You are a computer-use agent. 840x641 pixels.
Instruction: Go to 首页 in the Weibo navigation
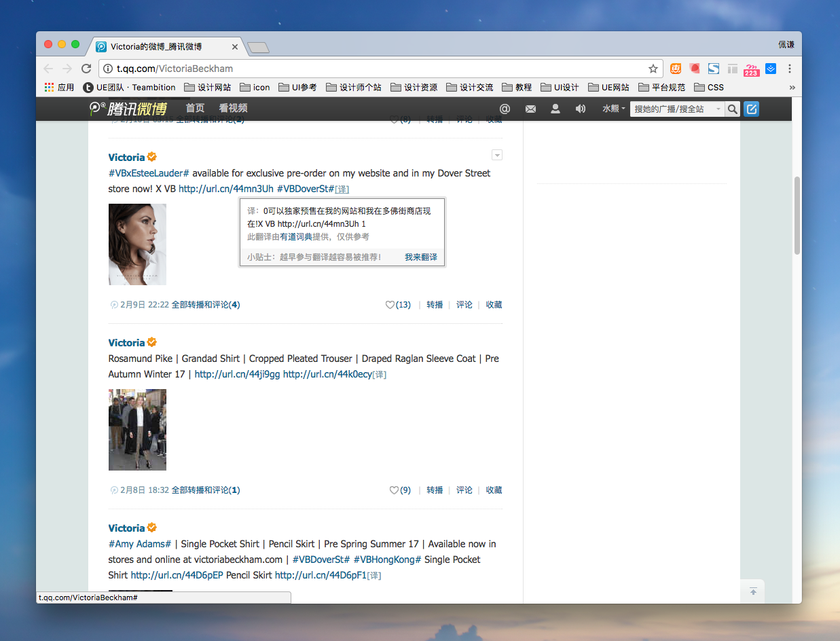(x=195, y=108)
